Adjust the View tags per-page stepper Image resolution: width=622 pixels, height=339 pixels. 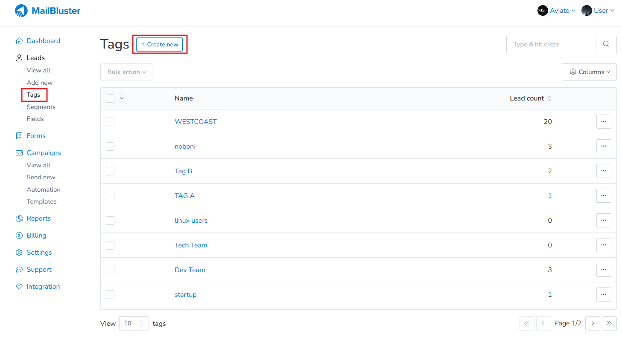[140, 323]
